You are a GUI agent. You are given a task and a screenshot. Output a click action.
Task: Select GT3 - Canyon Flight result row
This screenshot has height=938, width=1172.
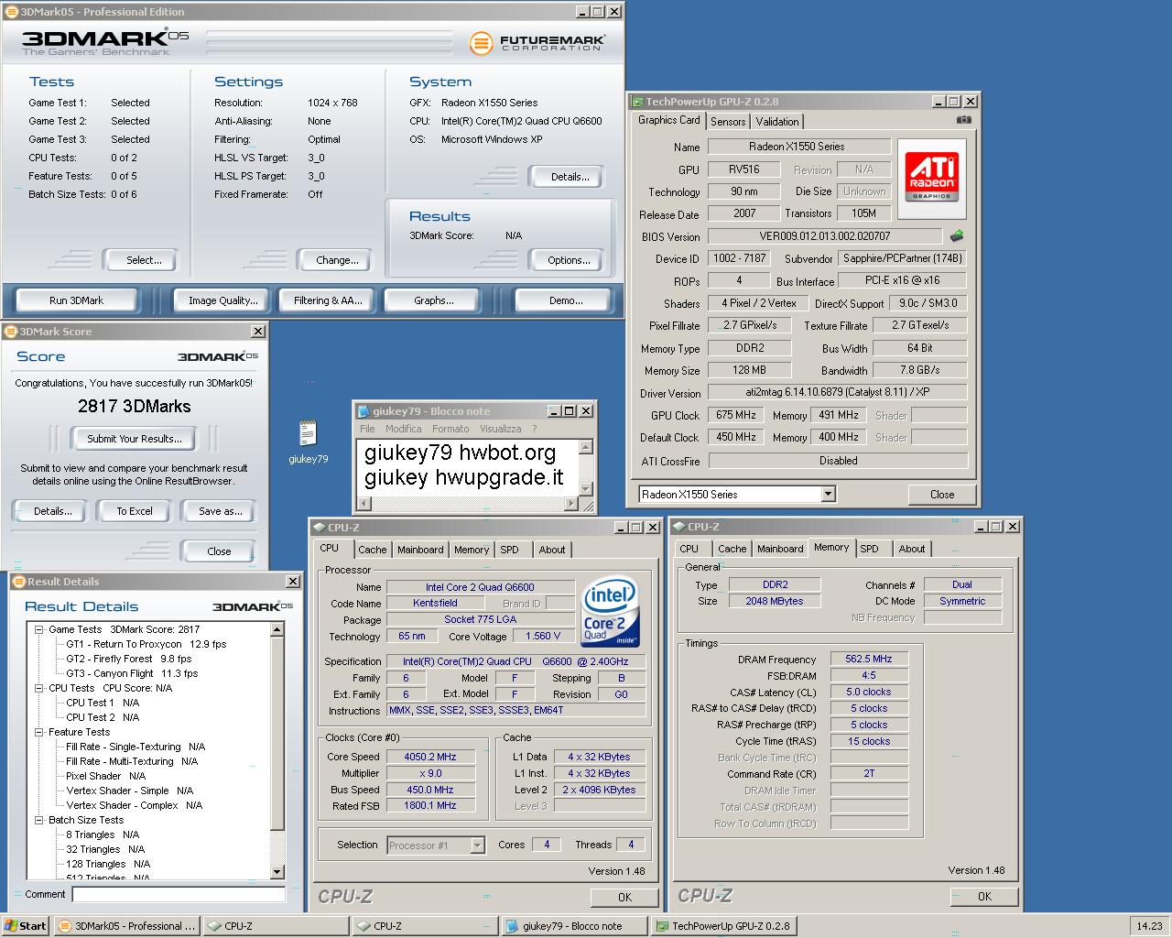131,673
